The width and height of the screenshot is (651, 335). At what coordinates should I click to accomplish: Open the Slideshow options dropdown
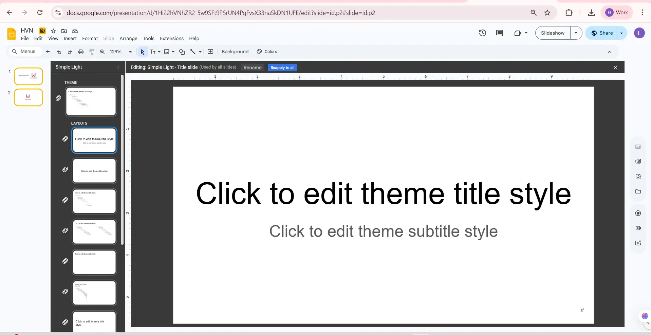point(576,33)
